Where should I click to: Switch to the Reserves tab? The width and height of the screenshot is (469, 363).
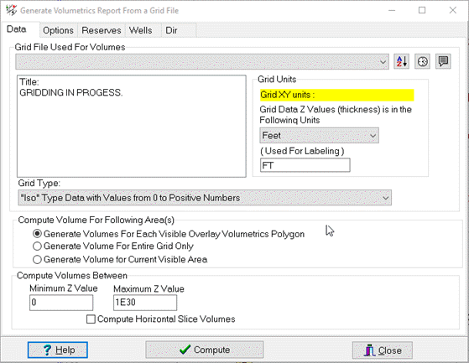click(x=102, y=30)
